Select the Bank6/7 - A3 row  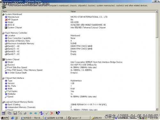coord(79,54)
